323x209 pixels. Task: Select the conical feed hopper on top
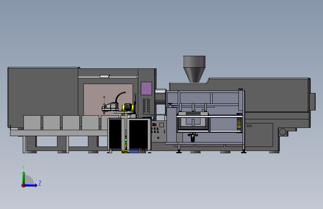coord(194,69)
